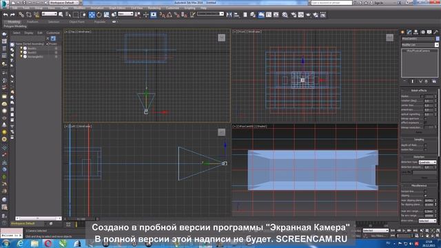This screenshot has width=441, height=248.
Task: Click the top viewport ViewCube icon
Action: click(x=222, y=37)
